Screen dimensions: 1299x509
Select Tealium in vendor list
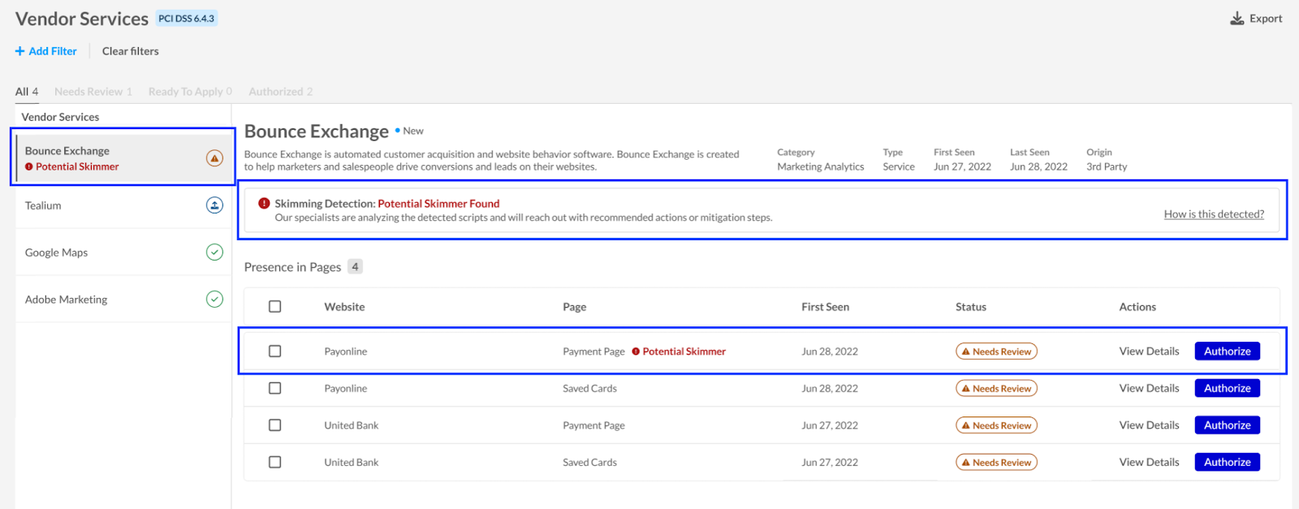[x=123, y=205]
